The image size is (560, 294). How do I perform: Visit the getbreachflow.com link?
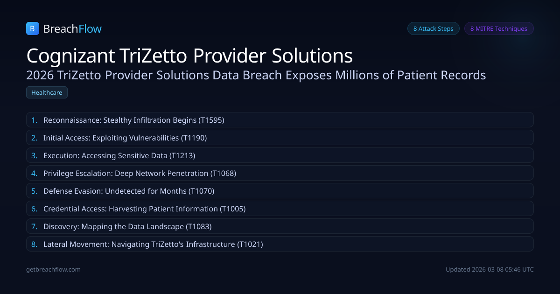click(x=53, y=269)
